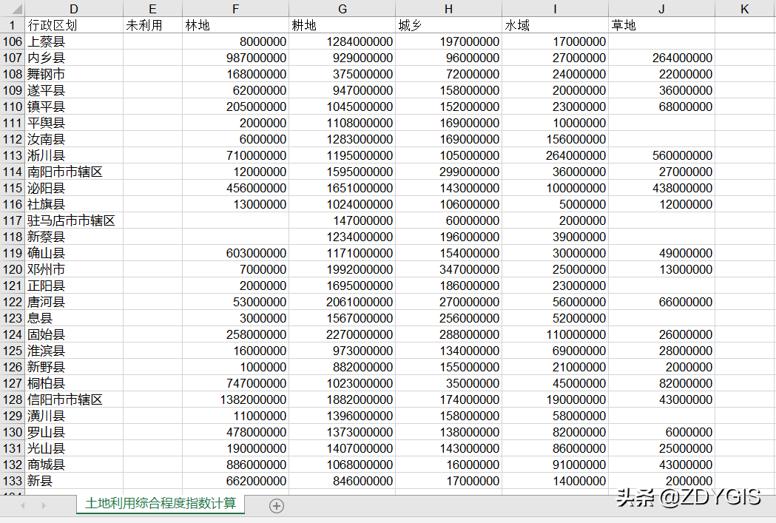Select 城乡 value 347000000
Image resolution: width=776 pixels, height=523 pixels.
click(448, 270)
